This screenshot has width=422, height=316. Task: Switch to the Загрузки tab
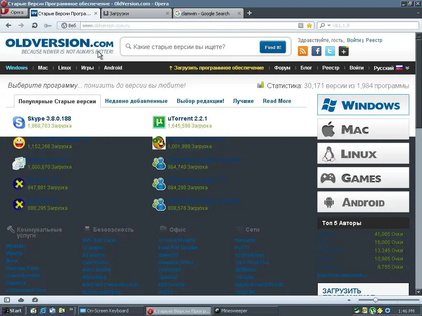136,14
